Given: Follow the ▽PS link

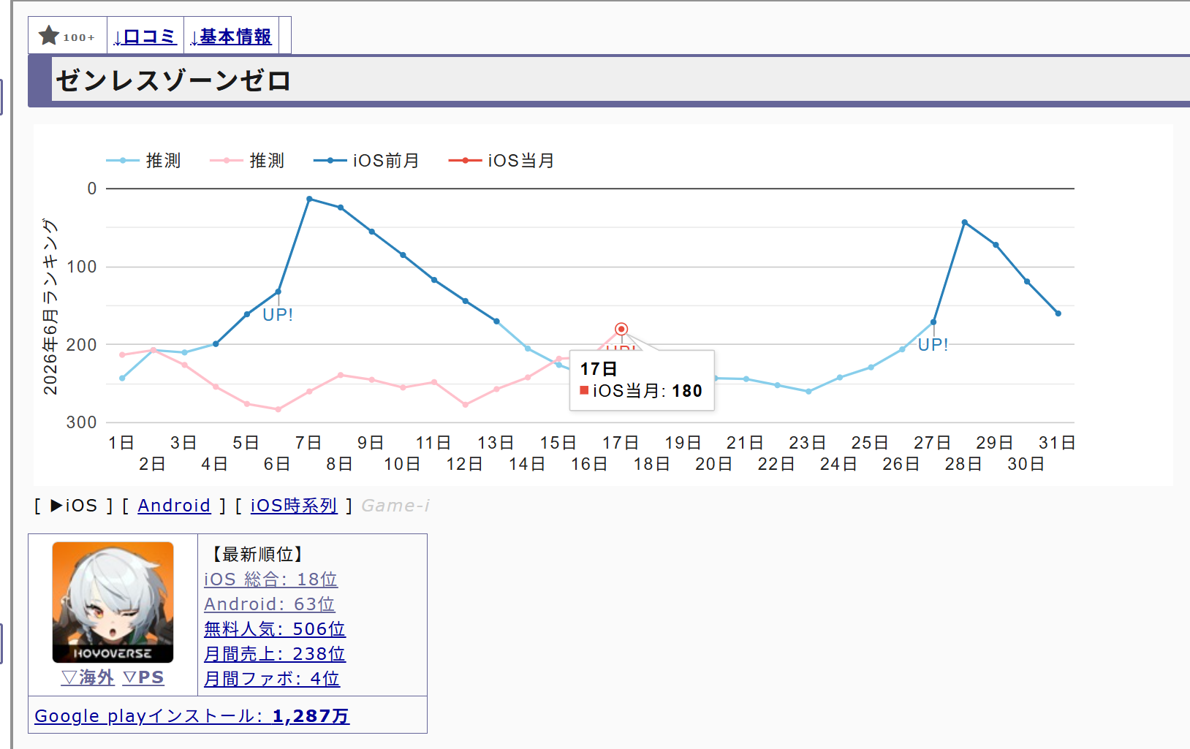Looking at the screenshot, I should (x=143, y=677).
